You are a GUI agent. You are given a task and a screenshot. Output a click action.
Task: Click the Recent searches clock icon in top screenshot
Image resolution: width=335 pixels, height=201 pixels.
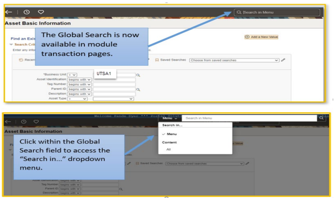[21, 60]
